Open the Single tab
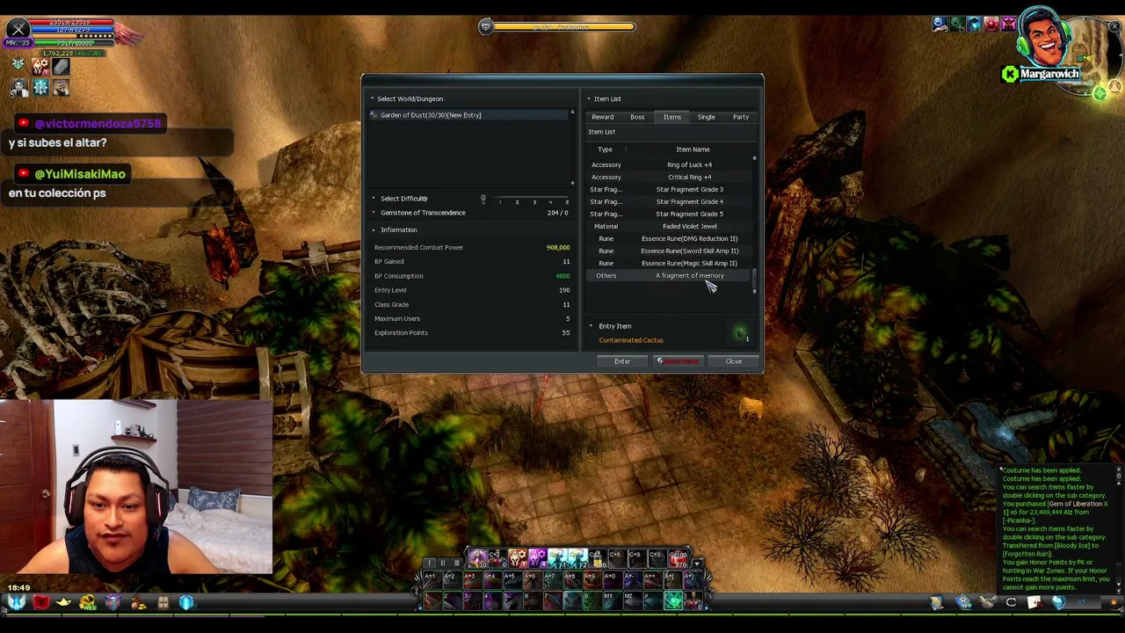The image size is (1125, 633). pos(707,117)
